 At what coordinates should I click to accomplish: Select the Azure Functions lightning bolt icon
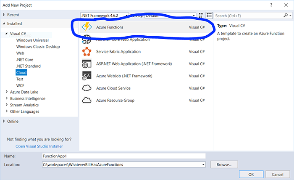point(87,27)
